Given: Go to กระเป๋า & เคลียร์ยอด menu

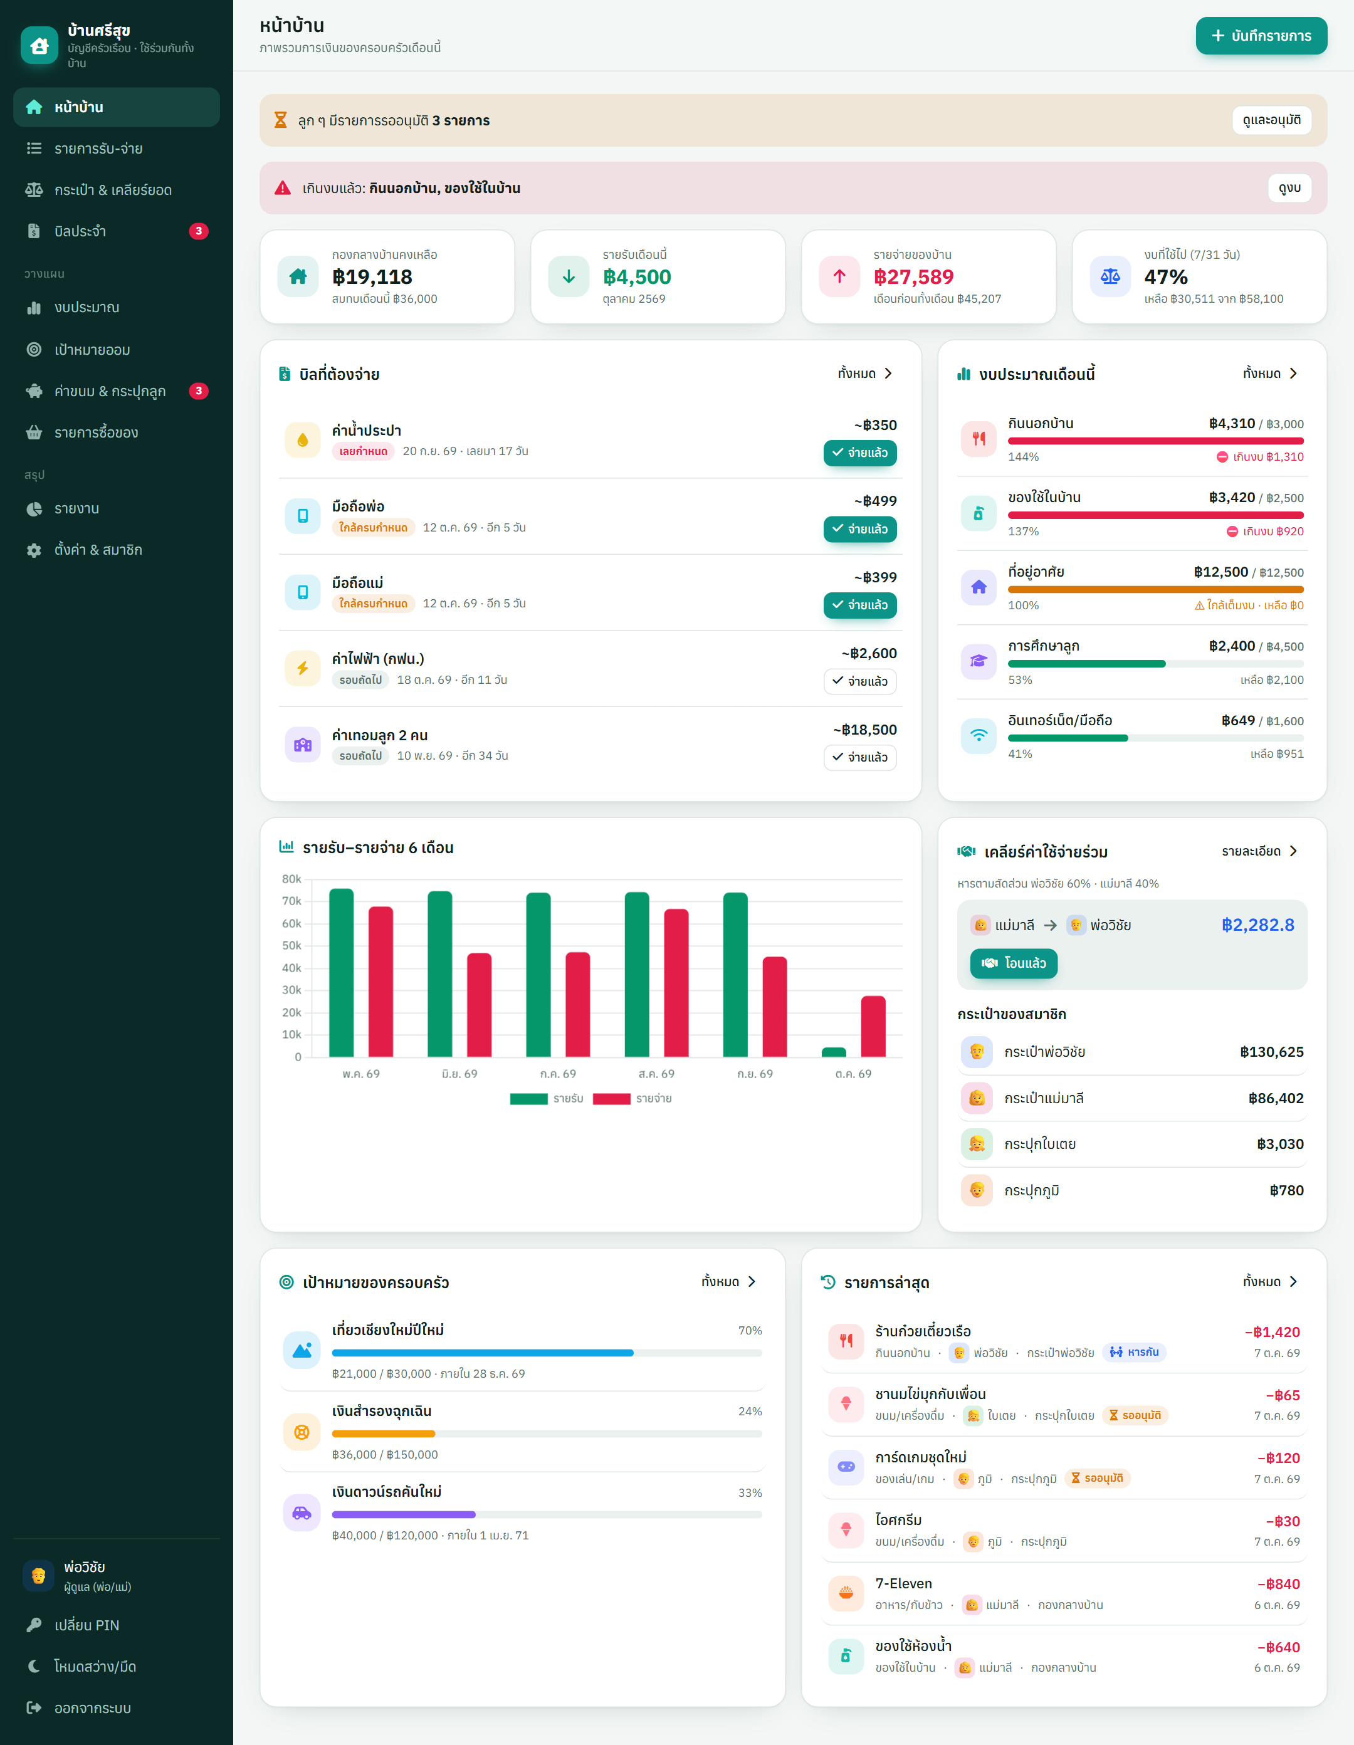Looking at the screenshot, I should tap(116, 190).
